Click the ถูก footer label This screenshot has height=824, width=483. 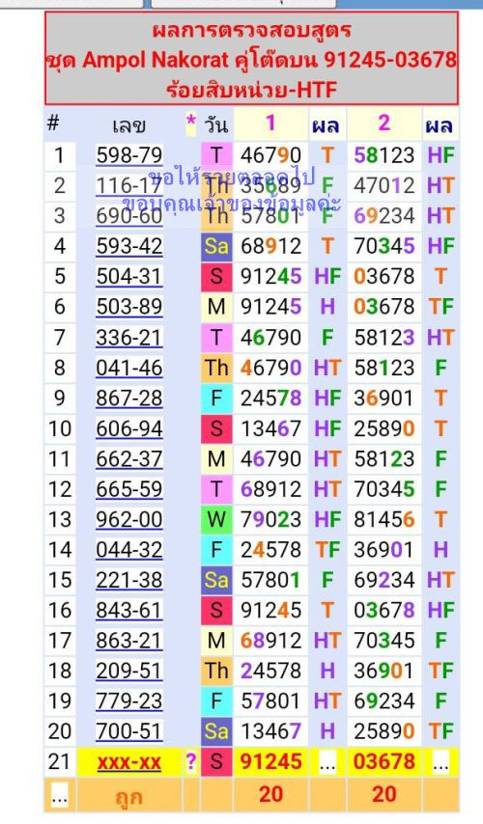tap(128, 797)
